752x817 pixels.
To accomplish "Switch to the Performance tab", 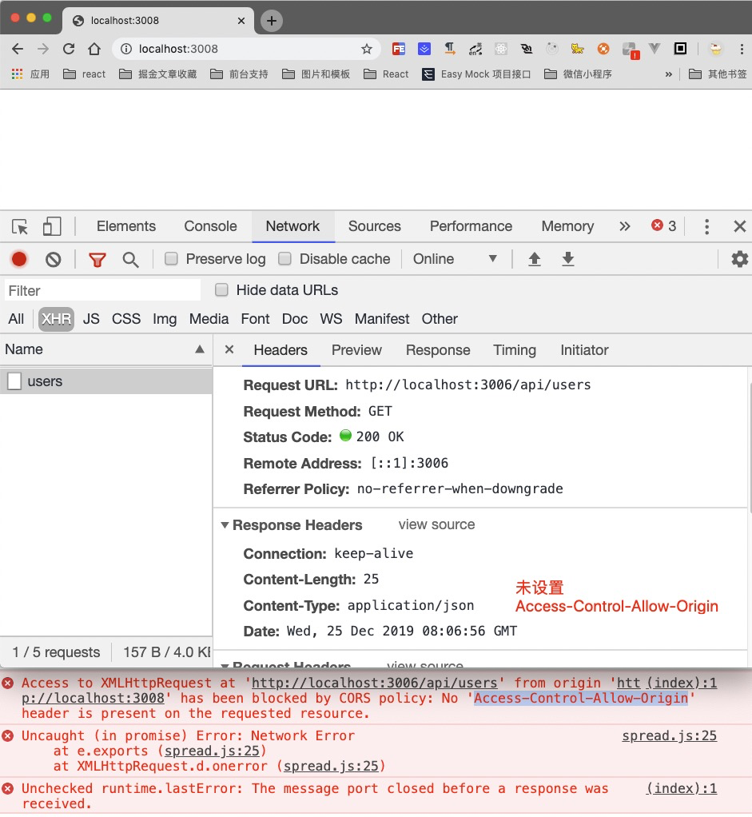I will coord(471,226).
